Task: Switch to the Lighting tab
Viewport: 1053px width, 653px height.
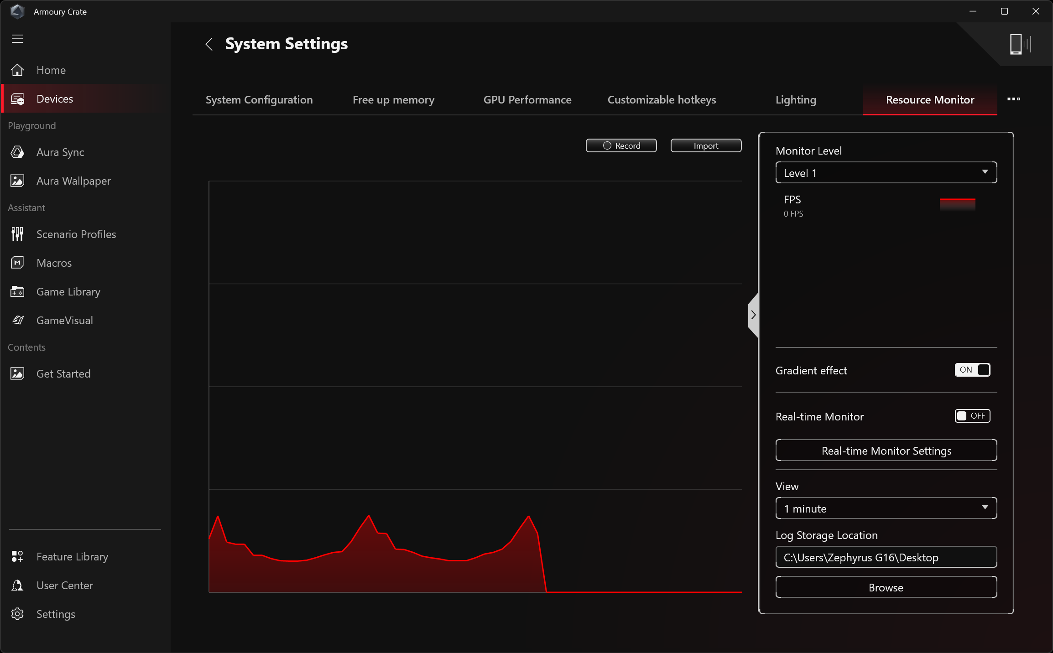Action: click(796, 100)
